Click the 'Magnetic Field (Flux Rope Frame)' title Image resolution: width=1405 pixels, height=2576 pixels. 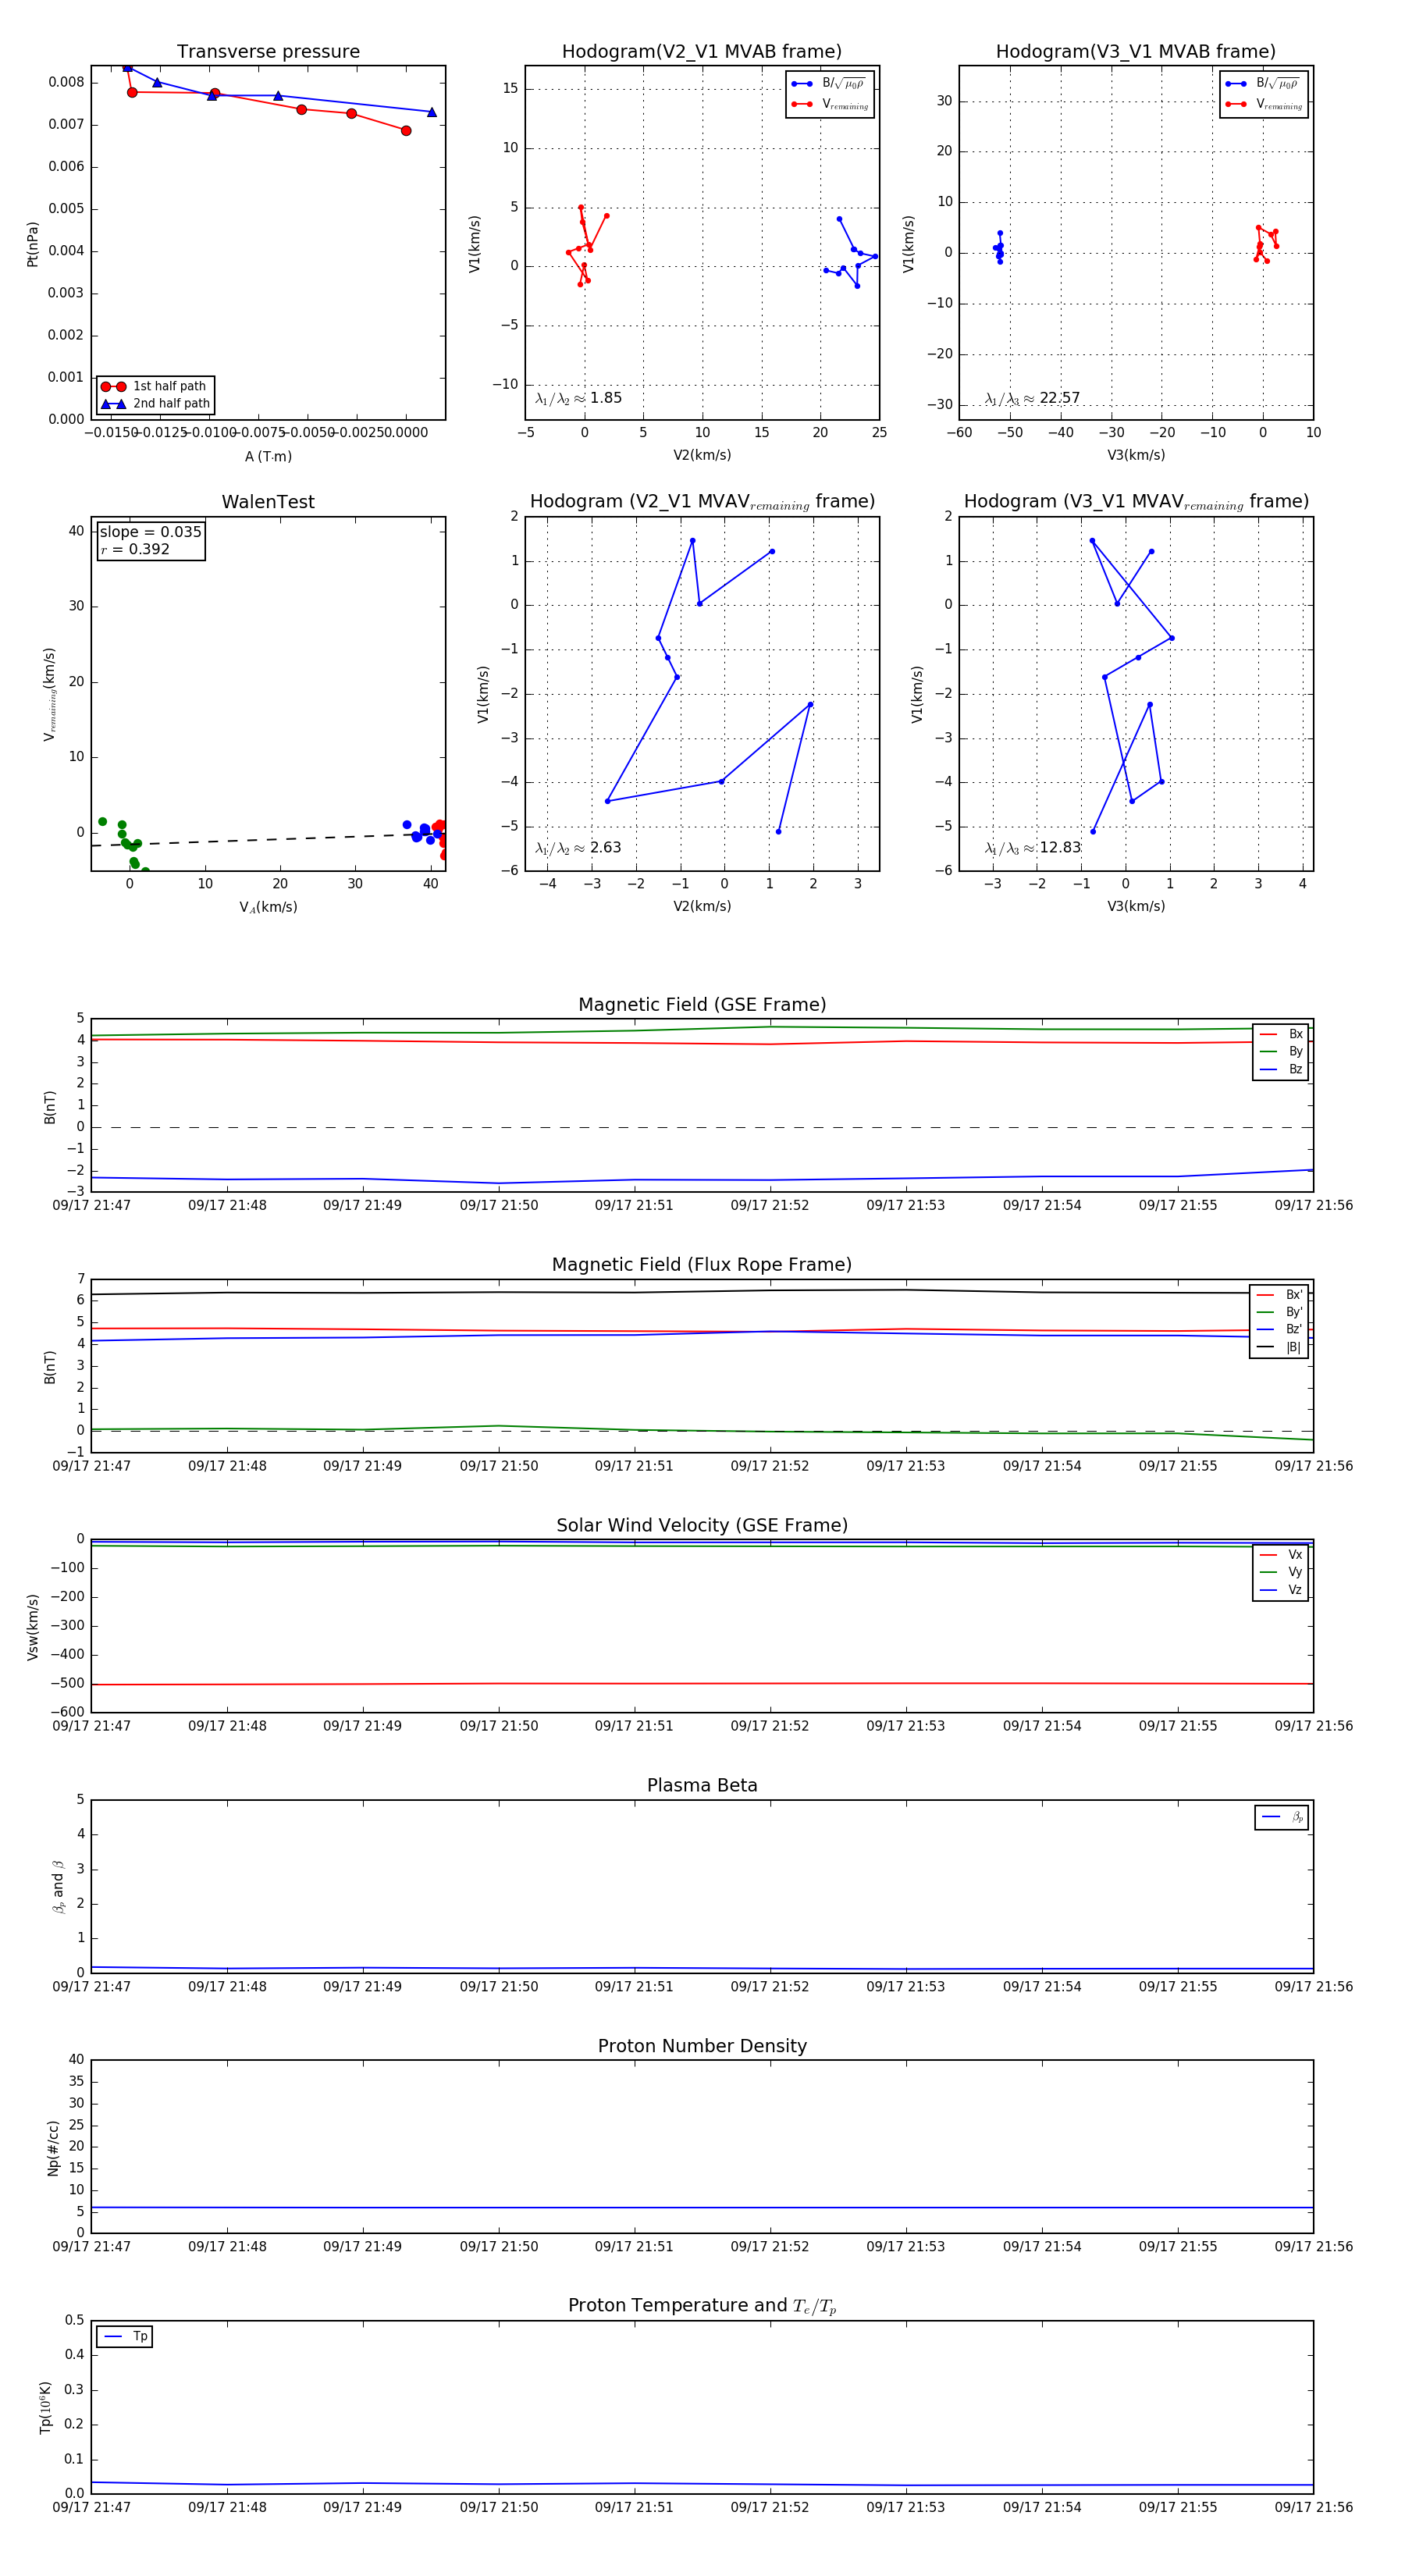[x=702, y=1265]
